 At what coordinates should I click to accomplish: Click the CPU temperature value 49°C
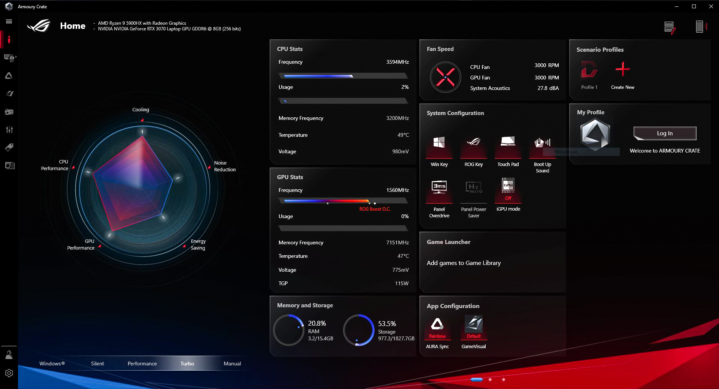coord(403,135)
